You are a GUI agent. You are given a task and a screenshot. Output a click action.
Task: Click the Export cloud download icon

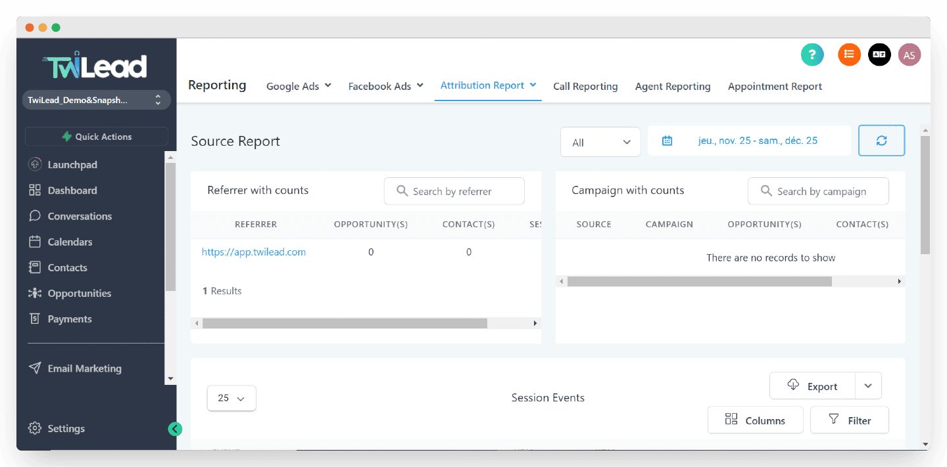pyautogui.click(x=793, y=386)
